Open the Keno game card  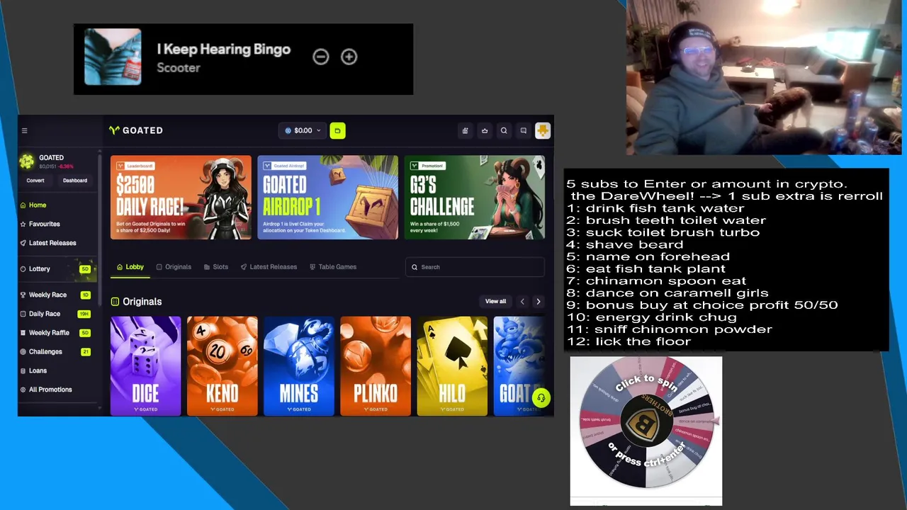(x=222, y=365)
